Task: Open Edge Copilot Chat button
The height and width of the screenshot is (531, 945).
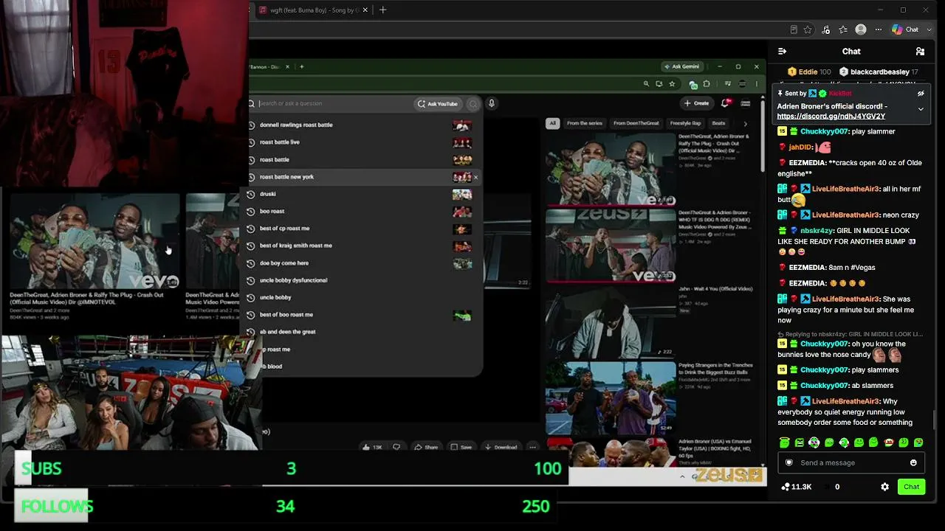Action: click(905, 29)
